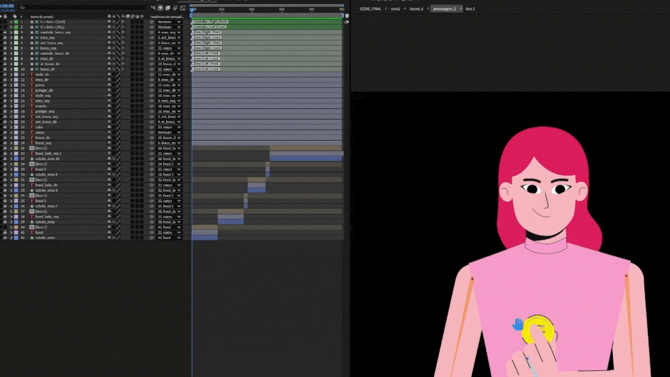Open the cena2 composition breadcrumb
670x377 pixels.
coord(395,9)
